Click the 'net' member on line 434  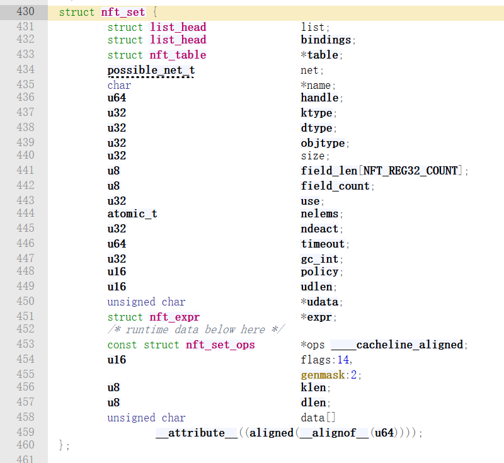point(309,71)
